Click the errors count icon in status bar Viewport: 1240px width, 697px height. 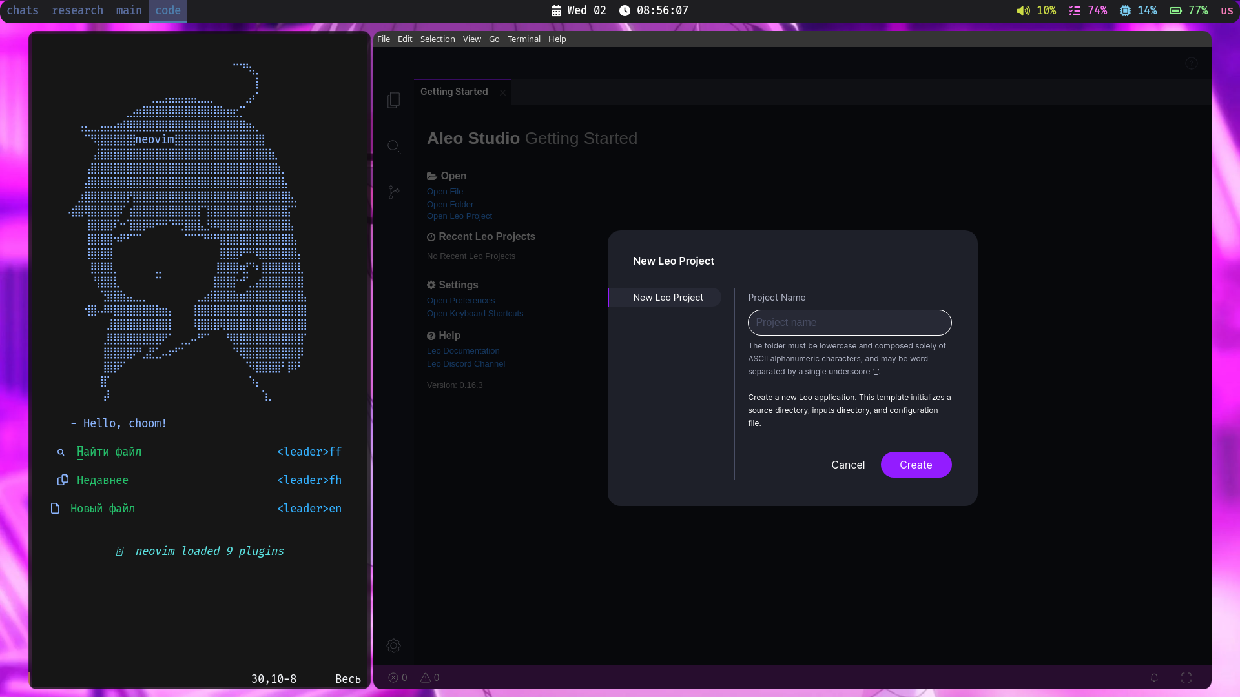click(x=393, y=678)
